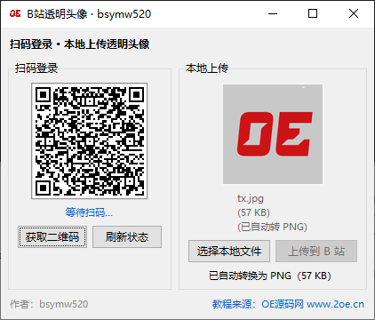Click the (57 KB) file size label
Viewport: 375px width, 320px height.
coord(253,212)
